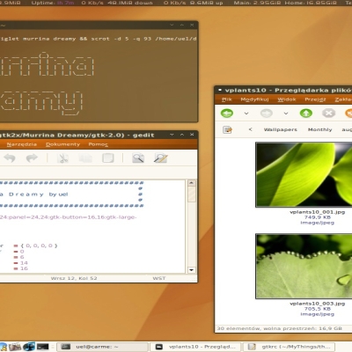Click the gray Stop loading icon
The height and width of the screenshot is (352, 352).
(328, 114)
